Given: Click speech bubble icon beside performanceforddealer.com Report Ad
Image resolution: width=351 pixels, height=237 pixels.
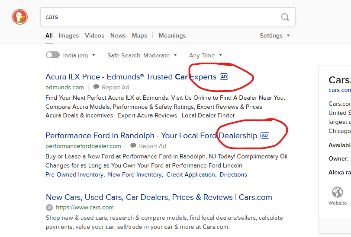Looking at the screenshot, I should (133, 145).
